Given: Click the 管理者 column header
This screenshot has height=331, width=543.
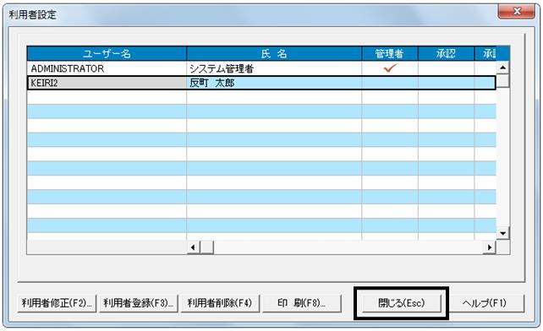Looking at the screenshot, I should [390, 53].
